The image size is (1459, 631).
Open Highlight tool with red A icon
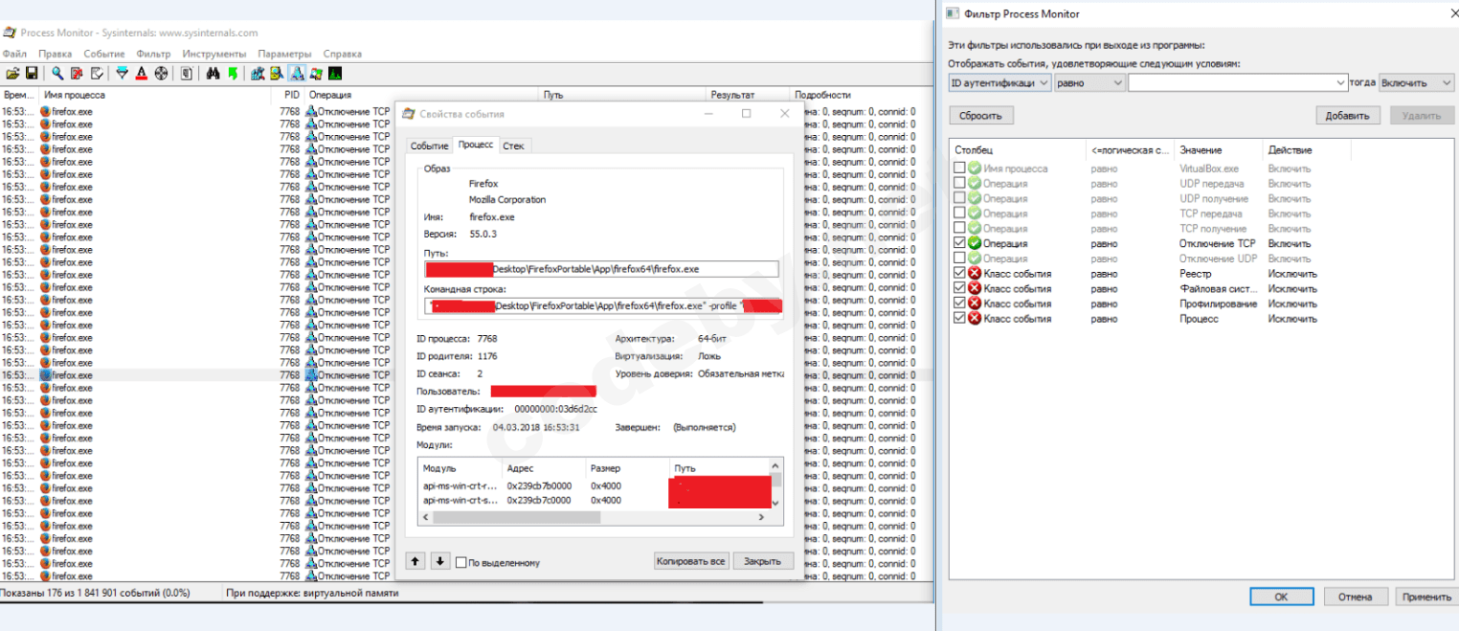[x=141, y=74]
